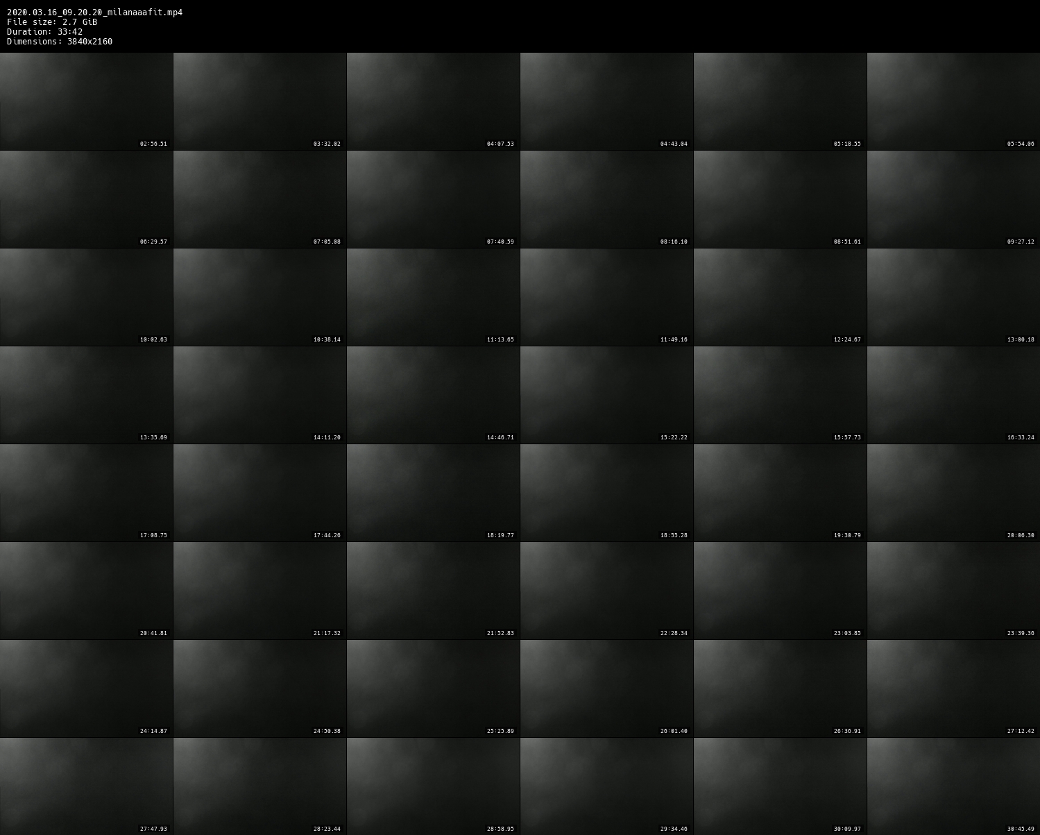Open the thumbnail at 15:22.22
1040x835 pixels.
(606, 395)
